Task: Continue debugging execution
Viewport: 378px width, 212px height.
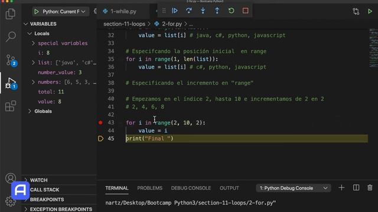Action: [175, 11]
